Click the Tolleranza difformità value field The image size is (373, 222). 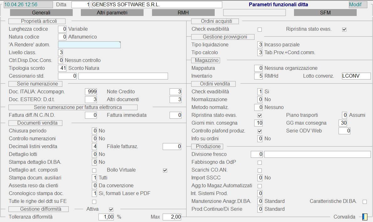106,217
